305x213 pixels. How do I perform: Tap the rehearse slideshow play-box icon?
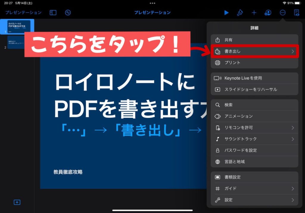click(x=217, y=89)
